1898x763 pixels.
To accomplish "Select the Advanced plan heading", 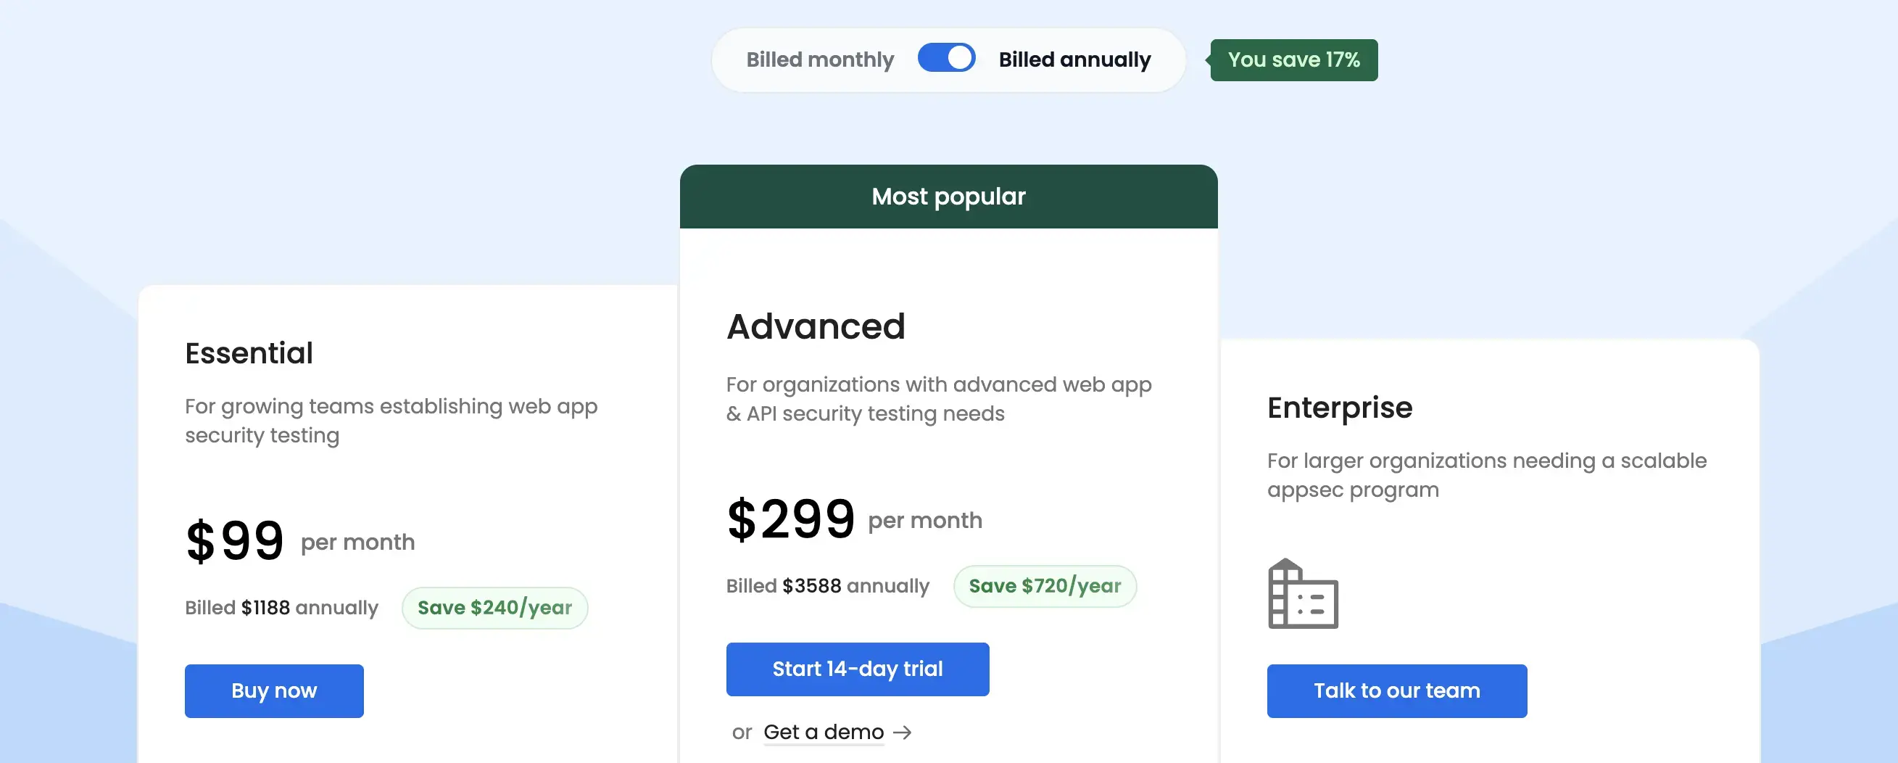I will point(816,326).
